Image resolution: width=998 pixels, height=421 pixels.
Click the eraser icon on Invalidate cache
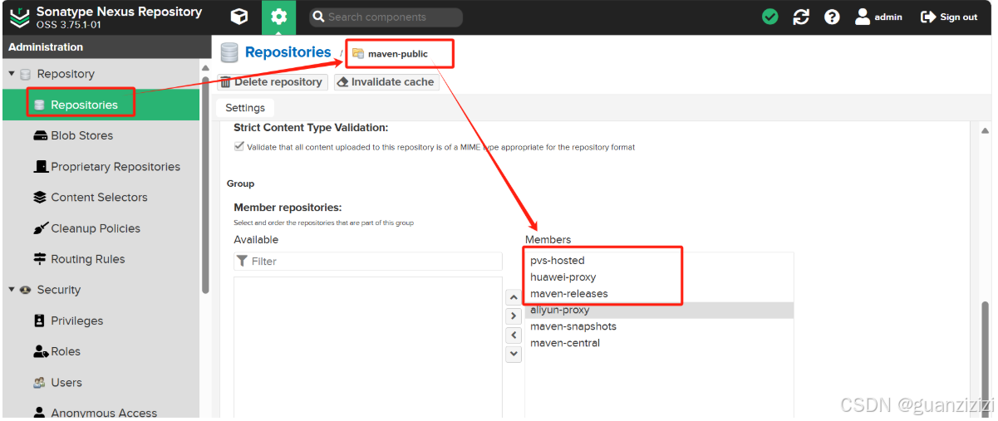pyautogui.click(x=342, y=82)
